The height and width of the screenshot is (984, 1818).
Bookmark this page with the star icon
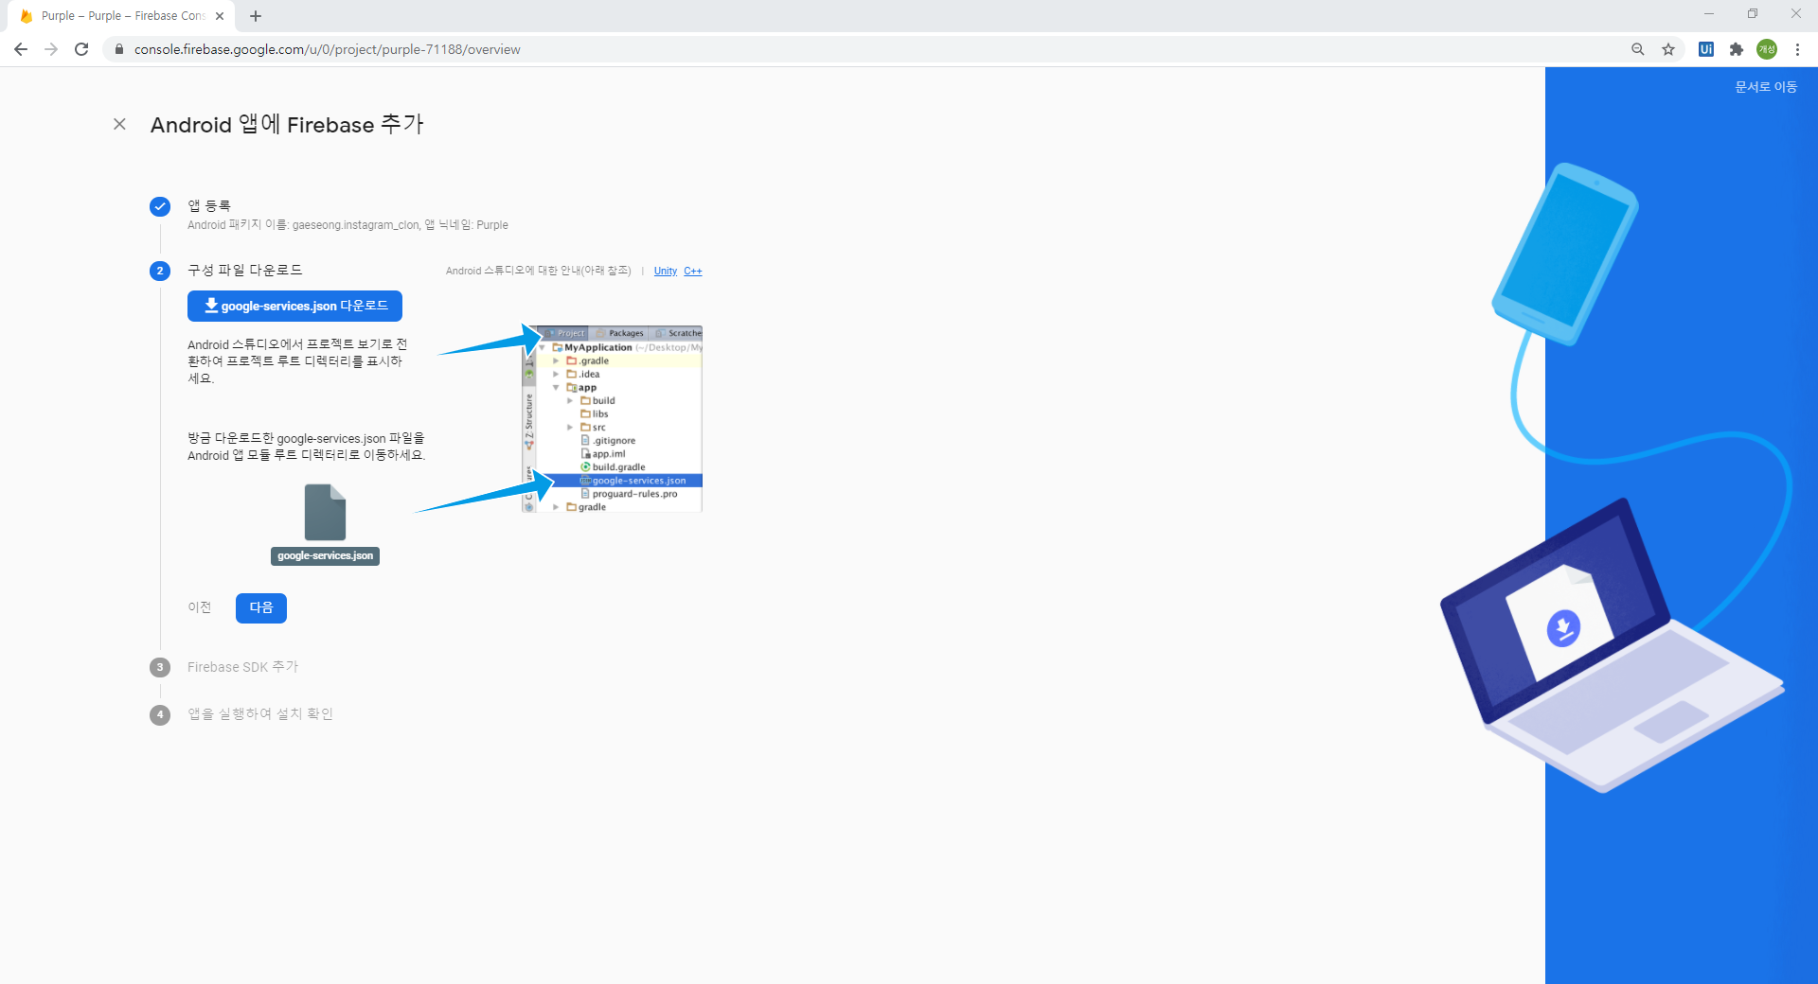coord(1668,49)
